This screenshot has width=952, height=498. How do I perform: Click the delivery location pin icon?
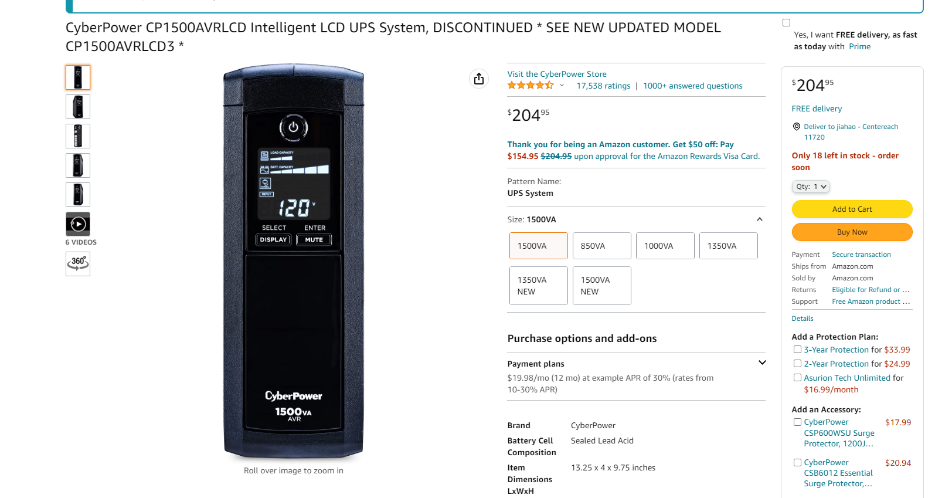click(x=797, y=127)
